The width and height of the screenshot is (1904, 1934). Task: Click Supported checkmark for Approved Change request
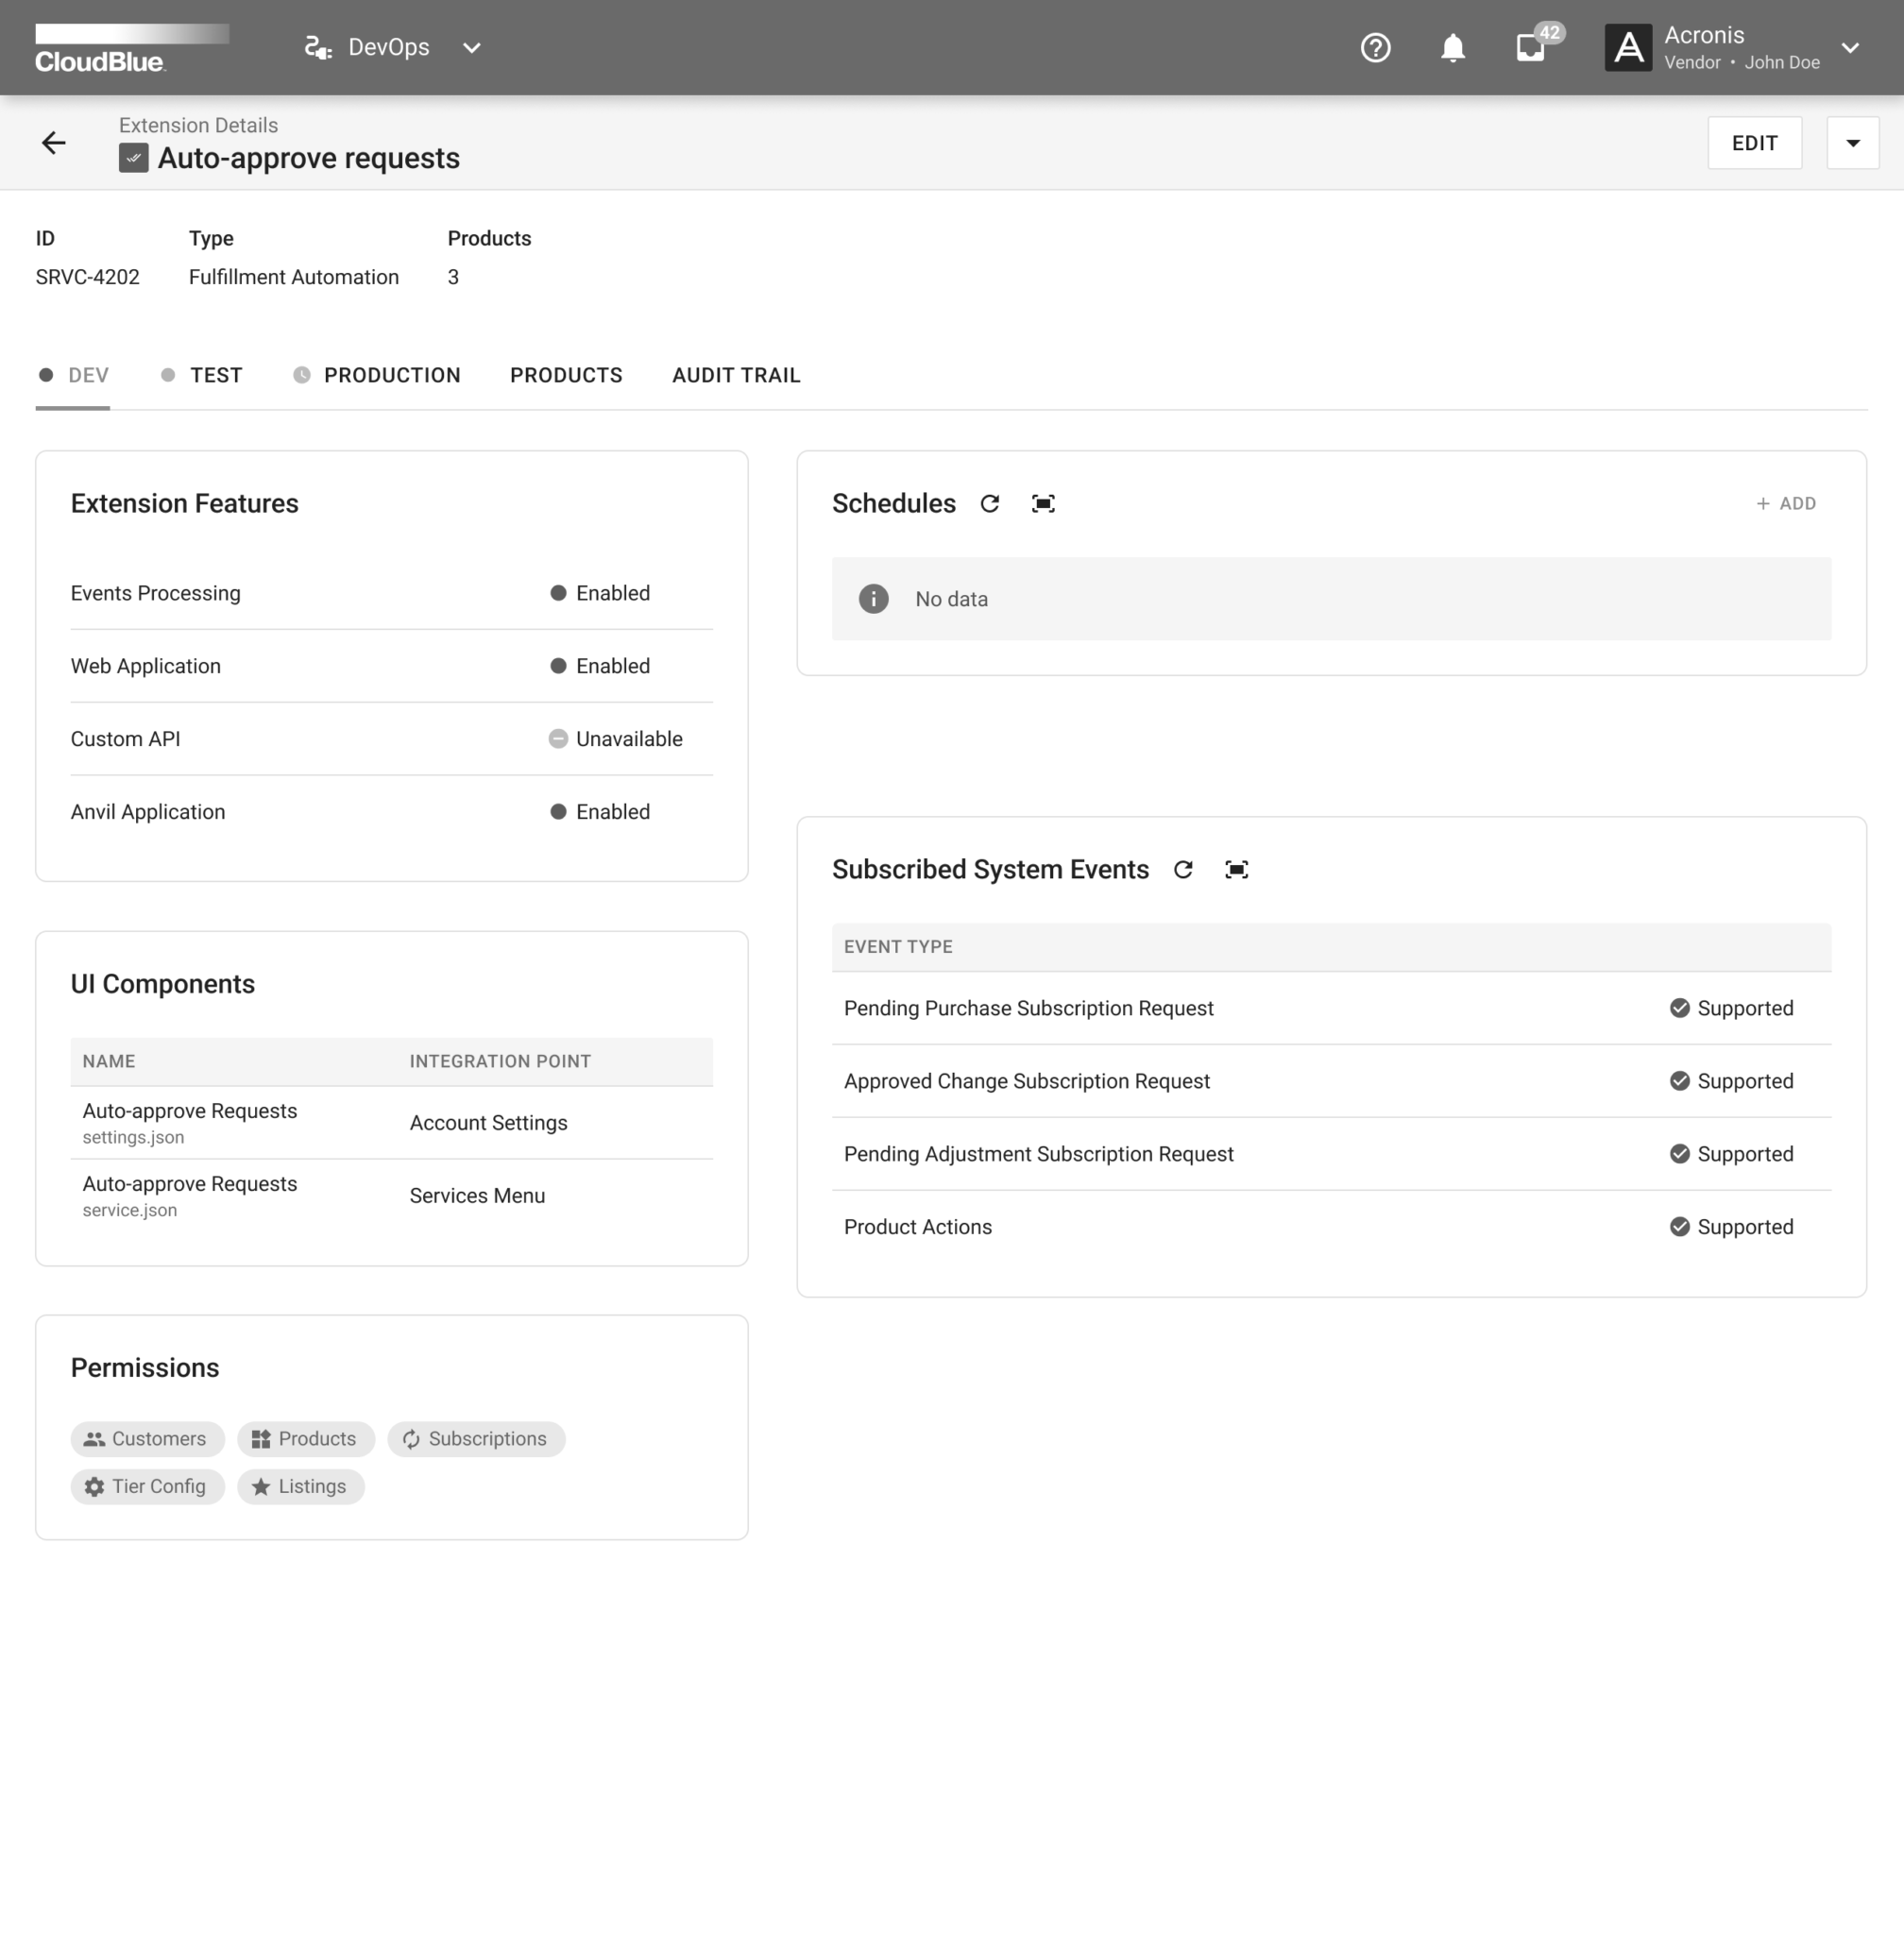point(1680,1080)
